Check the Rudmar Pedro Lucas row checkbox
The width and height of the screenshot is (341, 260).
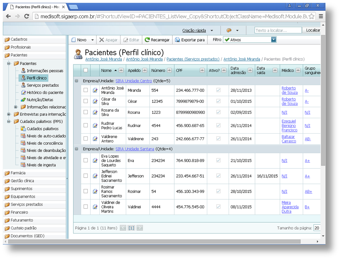point(86,125)
